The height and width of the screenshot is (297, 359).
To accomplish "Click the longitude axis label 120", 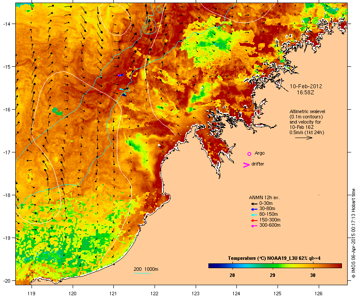I will tap(73, 294).
